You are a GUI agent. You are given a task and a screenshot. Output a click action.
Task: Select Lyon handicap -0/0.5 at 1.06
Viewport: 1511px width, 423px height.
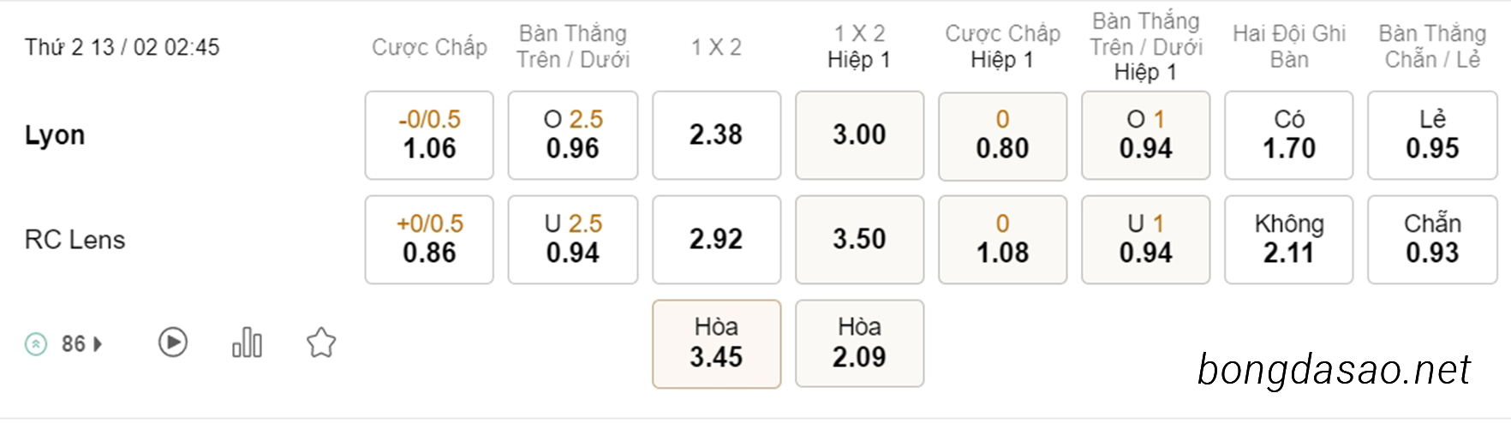point(429,135)
